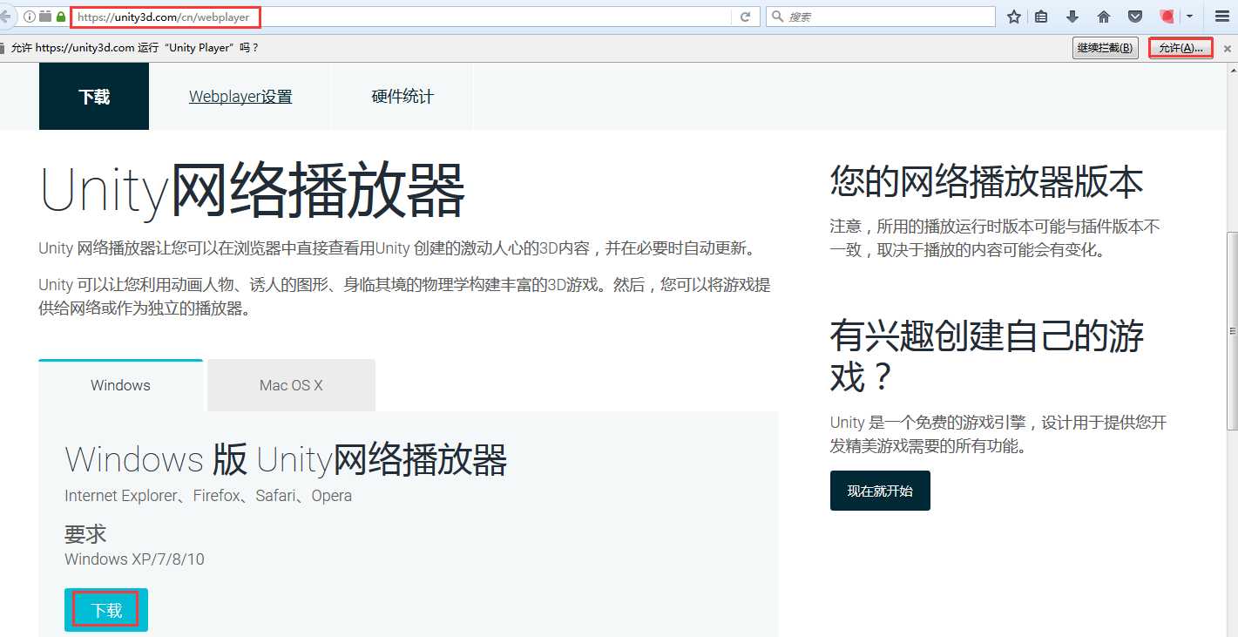Click the magnifier icon in search box

click(777, 17)
